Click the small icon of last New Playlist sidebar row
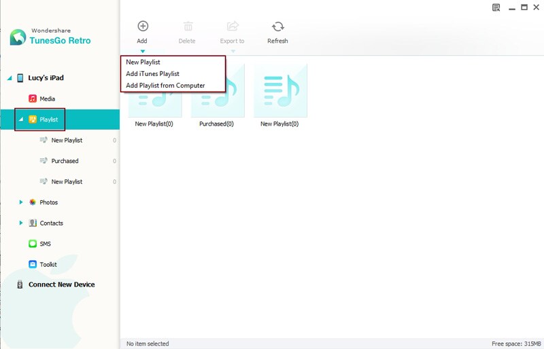 pos(44,181)
